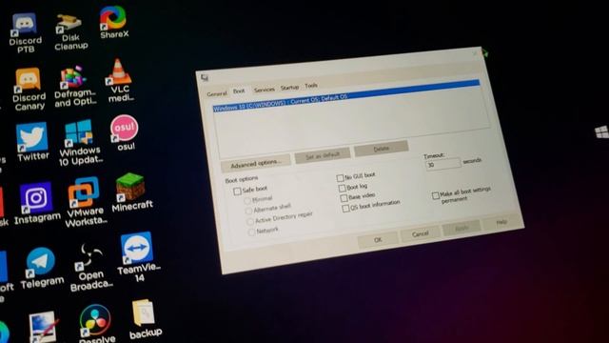Screen dimensions: 609x343
Task: Select the Network safe boot option
Action: [251, 232]
